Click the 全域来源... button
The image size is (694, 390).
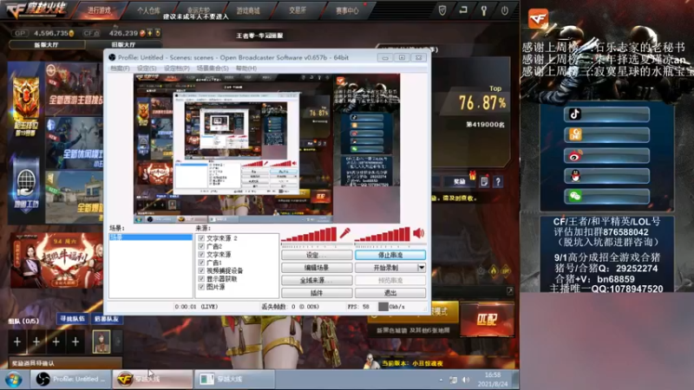[x=317, y=280]
